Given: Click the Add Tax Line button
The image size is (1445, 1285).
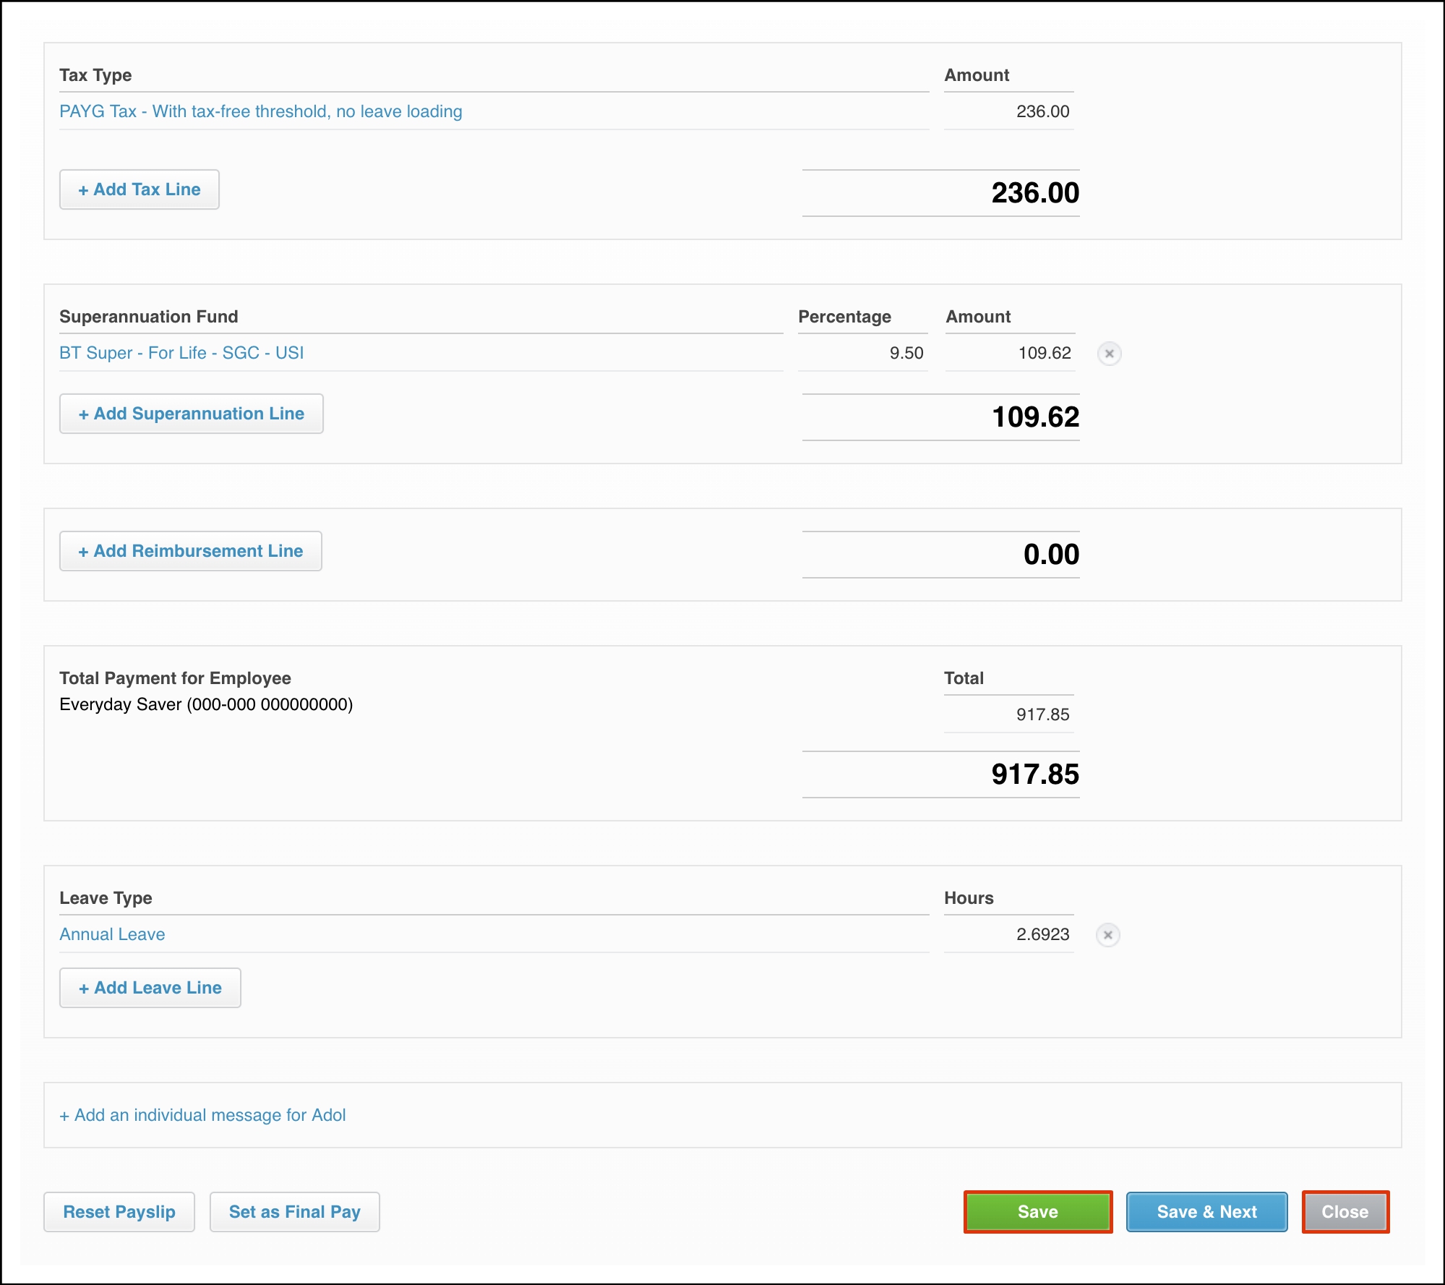Looking at the screenshot, I should [140, 189].
